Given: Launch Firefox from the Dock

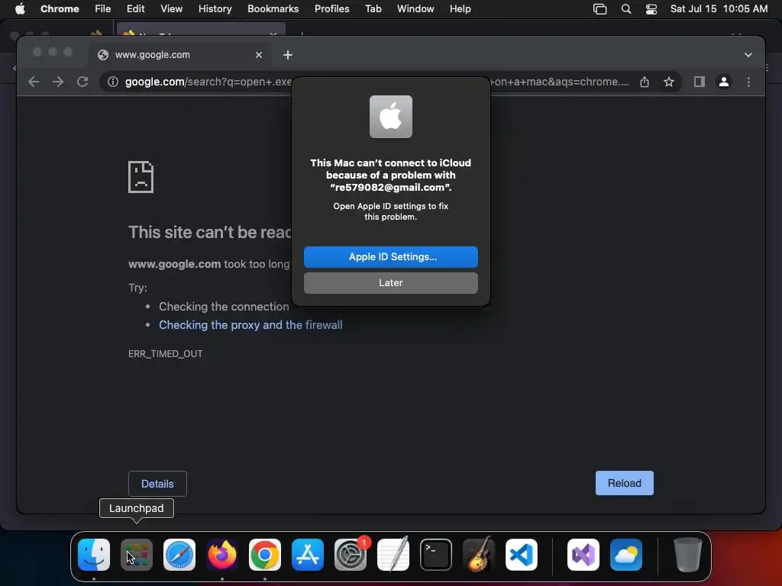Looking at the screenshot, I should (222, 554).
